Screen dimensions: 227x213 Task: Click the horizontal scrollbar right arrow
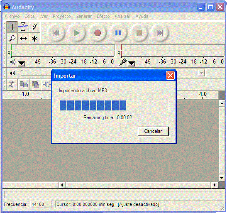click(x=215, y=185)
